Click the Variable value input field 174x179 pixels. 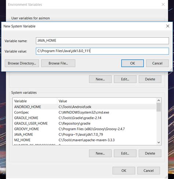tap(102, 51)
